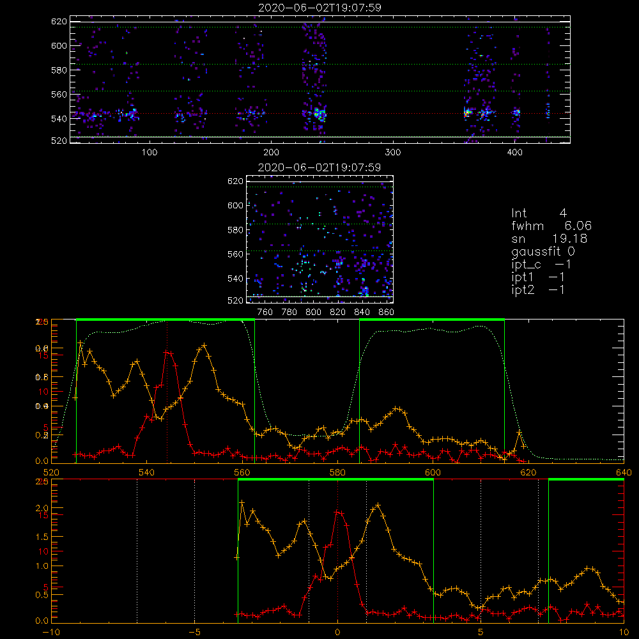
Task: Select the 'ipt2 -1' readout text
Action: 538,289
